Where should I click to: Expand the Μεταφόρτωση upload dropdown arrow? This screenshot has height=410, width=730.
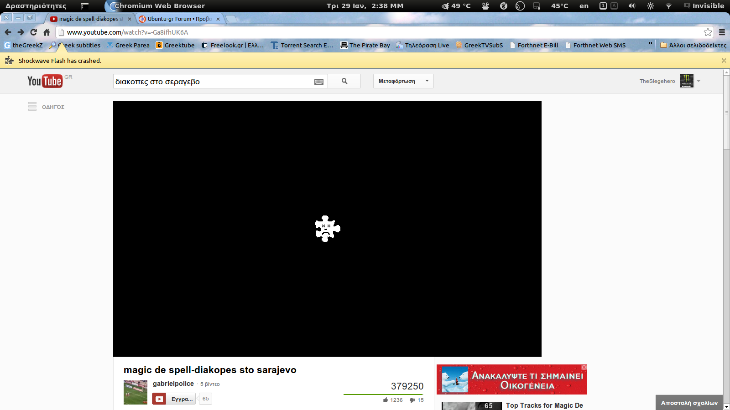click(427, 81)
